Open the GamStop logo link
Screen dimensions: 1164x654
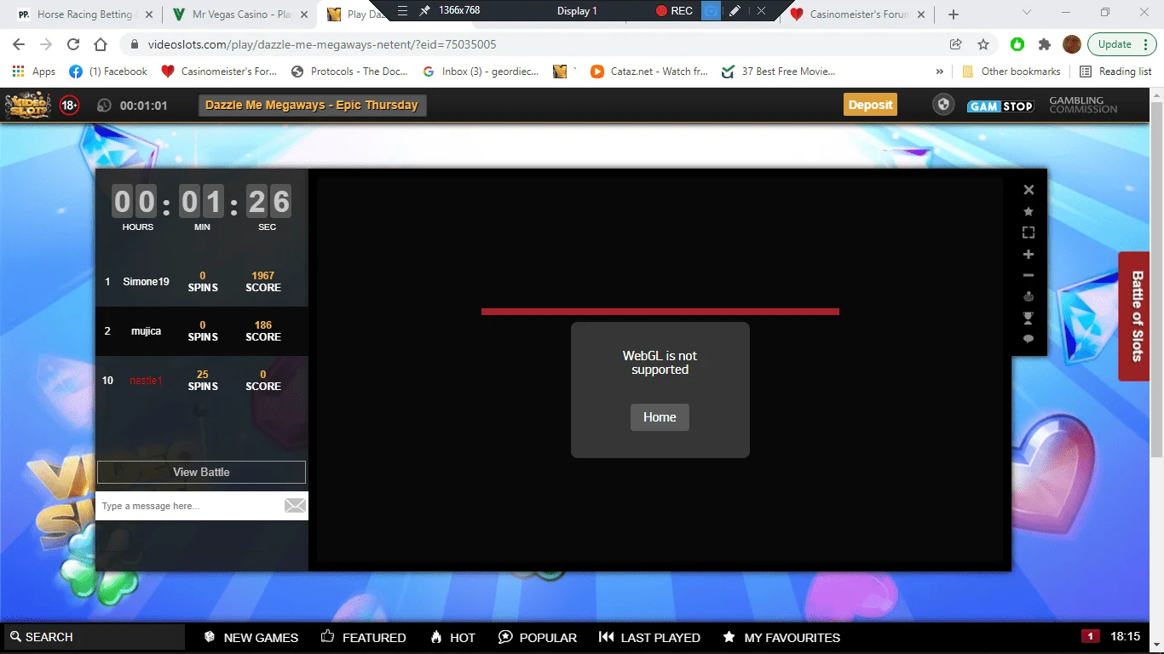tap(1000, 106)
